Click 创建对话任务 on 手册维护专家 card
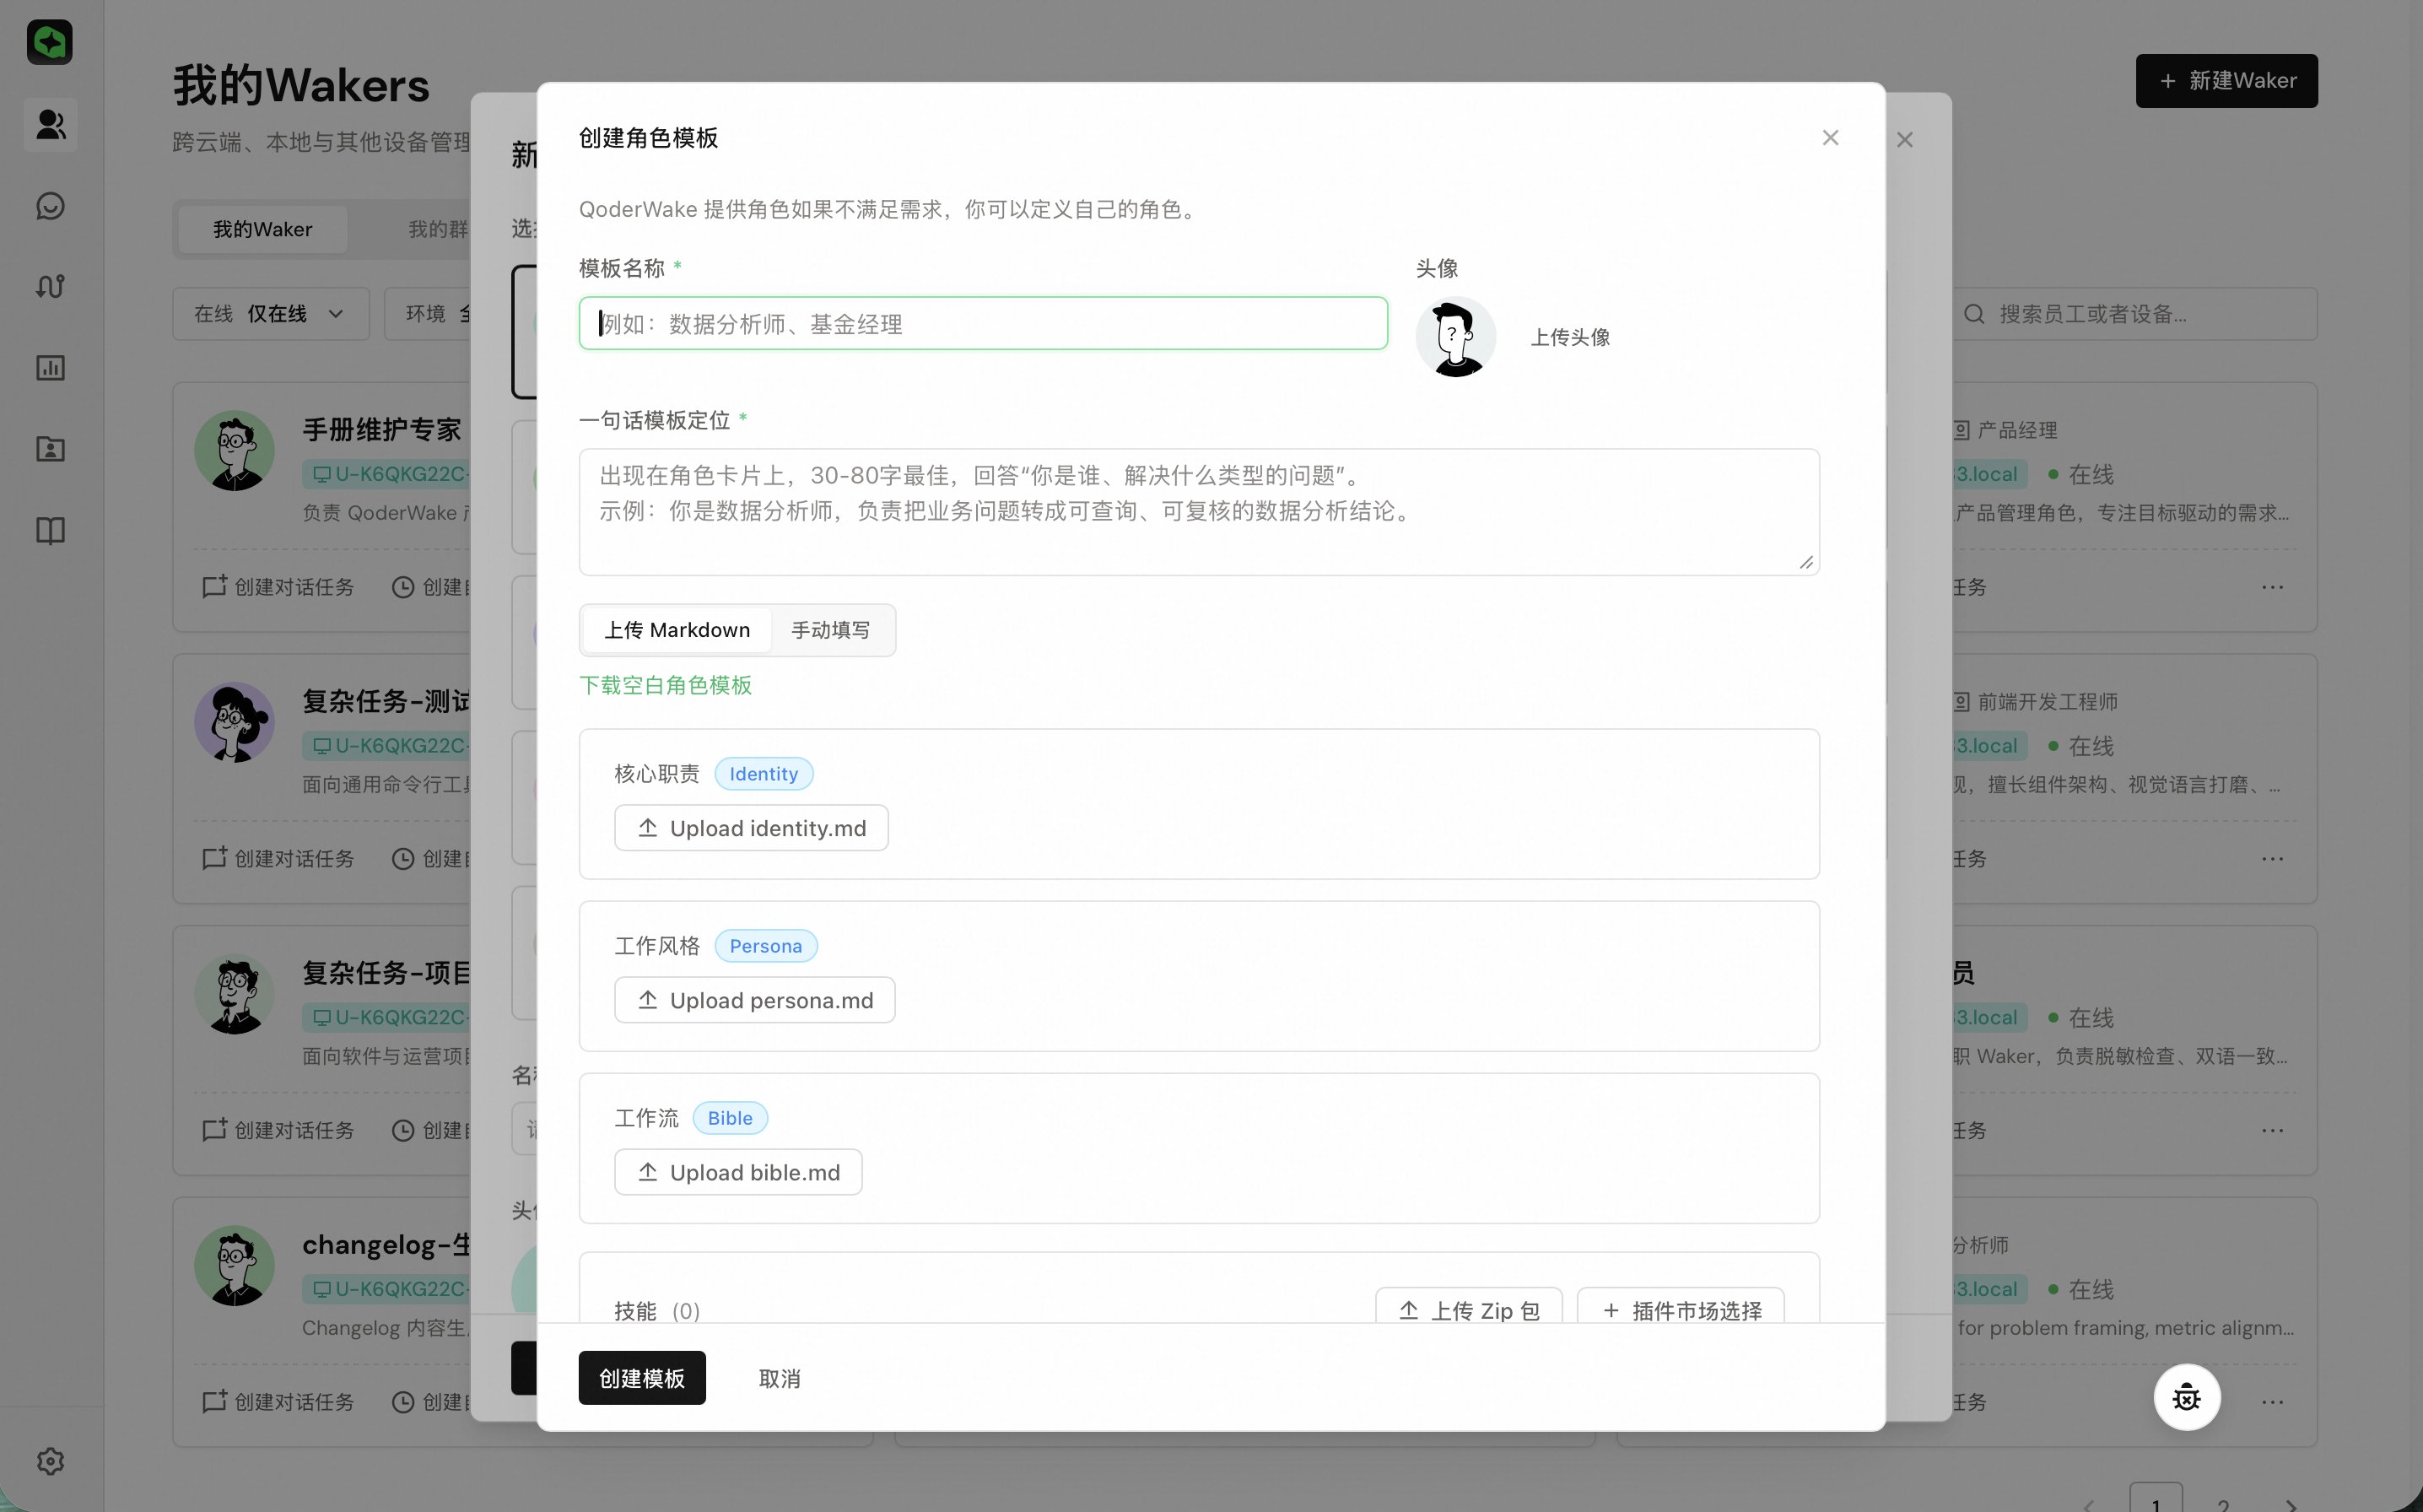Viewport: 2423px width, 1512px height. coord(279,587)
